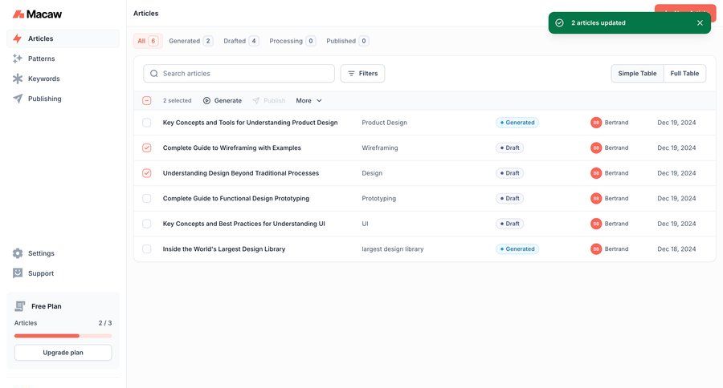Click the magnifier icon in search box

[x=154, y=74]
